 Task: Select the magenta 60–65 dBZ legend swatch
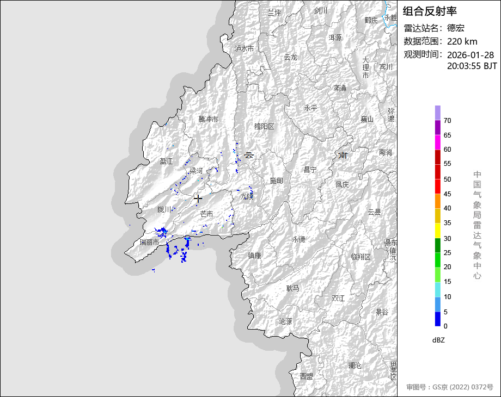[x=438, y=142]
